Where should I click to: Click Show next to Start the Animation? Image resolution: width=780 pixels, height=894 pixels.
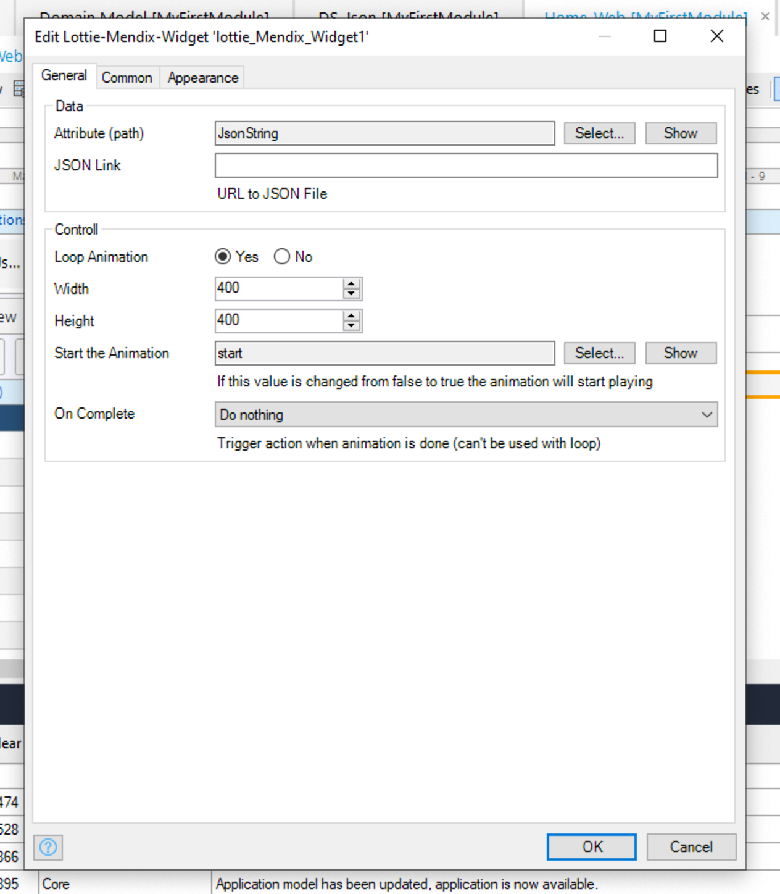click(681, 353)
